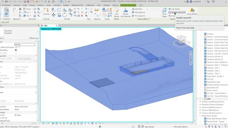Click the Temporary Hide/Isolate banner label

click(51, 29)
